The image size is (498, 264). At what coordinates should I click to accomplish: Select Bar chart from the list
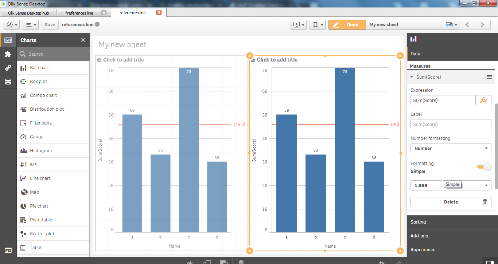53,68
